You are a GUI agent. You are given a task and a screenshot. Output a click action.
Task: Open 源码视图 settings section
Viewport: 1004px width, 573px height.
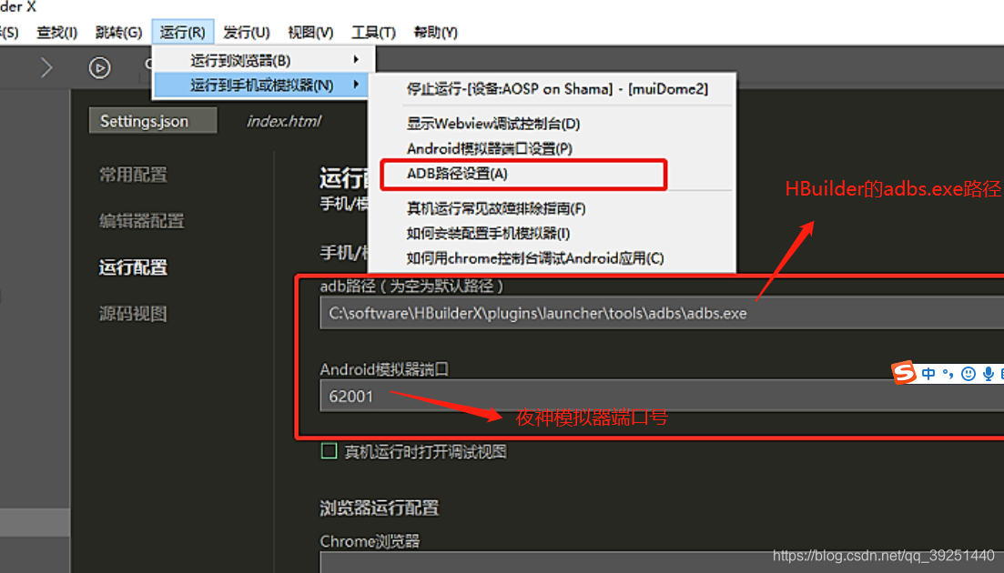point(133,314)
